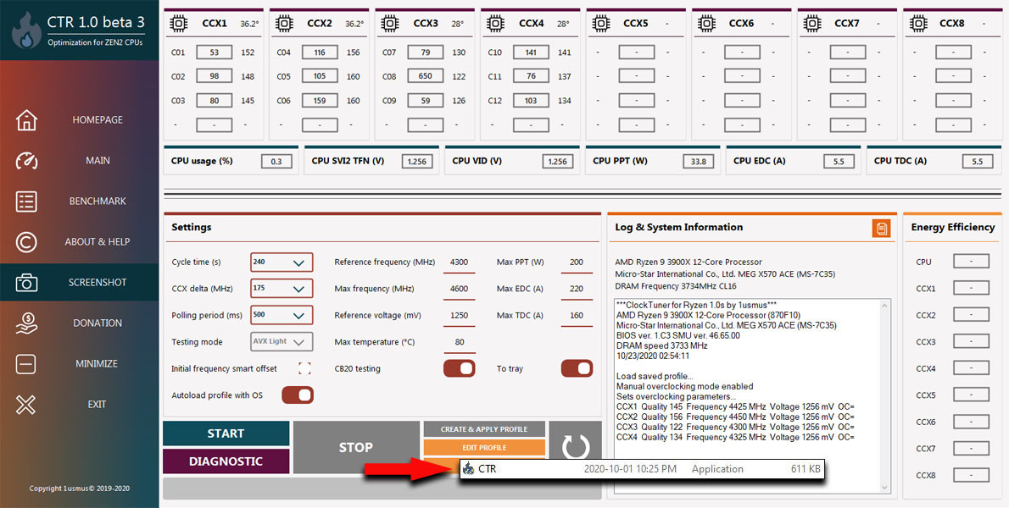
Task: Click the Donation hand-coin icon
Action: tap(26, 323)
